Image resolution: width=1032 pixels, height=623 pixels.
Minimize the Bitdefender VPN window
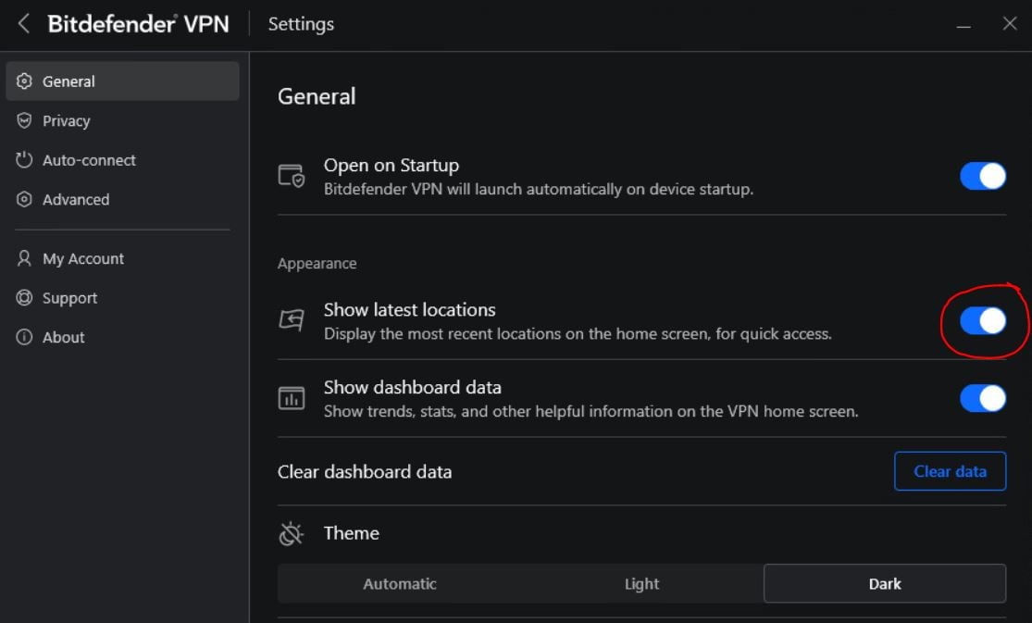[x=964, y=25]
